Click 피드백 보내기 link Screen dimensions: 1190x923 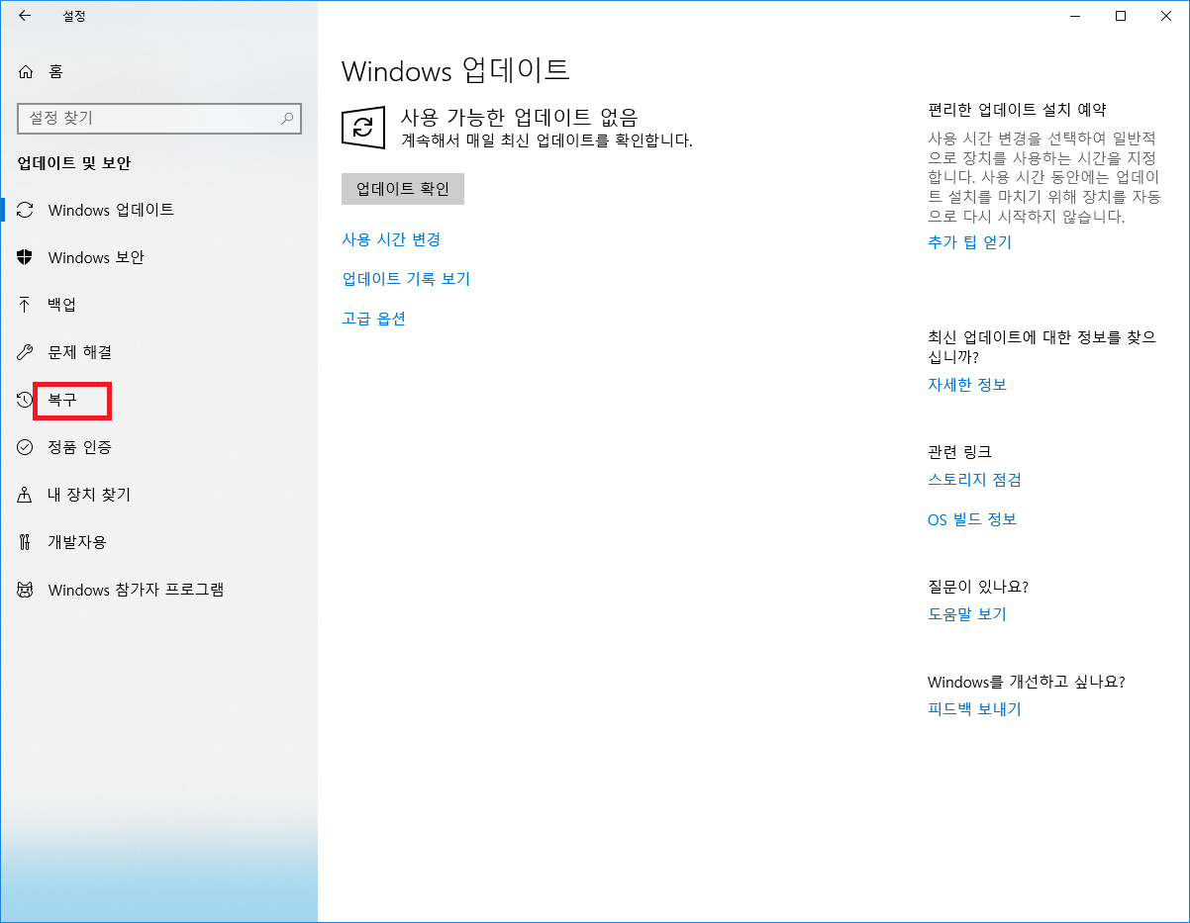coord(974,709)
